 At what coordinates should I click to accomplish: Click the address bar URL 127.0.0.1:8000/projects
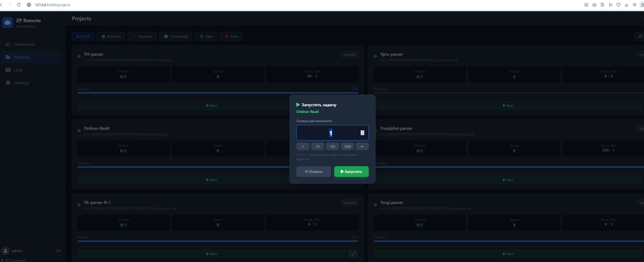pyautogui.click(x=53, y=5)
